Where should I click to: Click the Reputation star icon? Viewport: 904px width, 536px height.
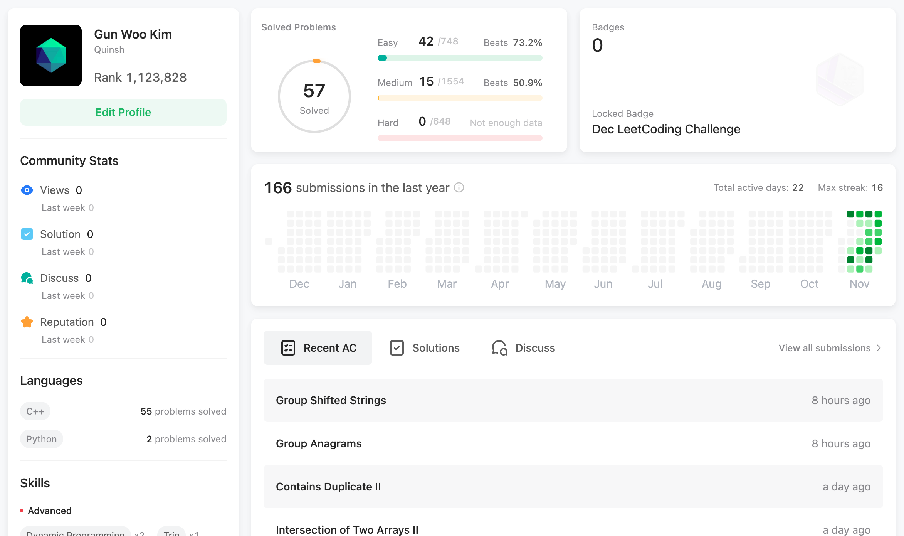coord(27,322)
